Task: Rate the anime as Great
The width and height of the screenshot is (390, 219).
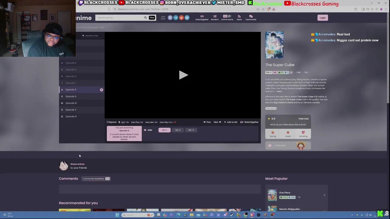Action: (288, 134)
